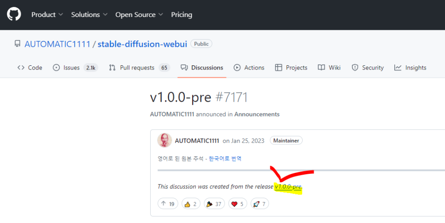
Task: Click the Maintainer badge
Action: click(286, 141)
